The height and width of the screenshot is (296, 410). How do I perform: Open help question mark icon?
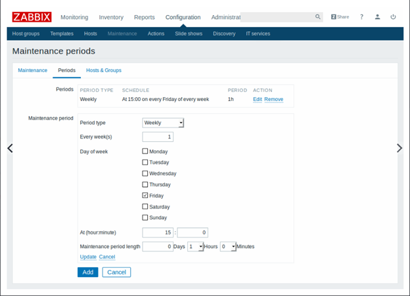pyautogui.click(x=361, y=17)
